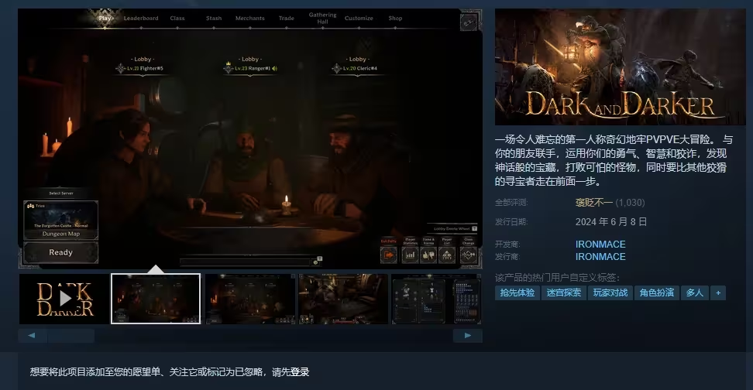The width and height of the screenshot is (753, 390).
Task: Click the left arrow of thumbnail strip
Action: click(33, 335)
